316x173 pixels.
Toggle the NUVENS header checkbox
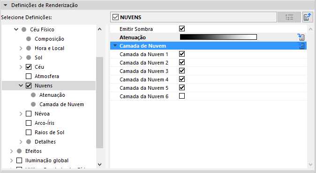pos(115,17)
